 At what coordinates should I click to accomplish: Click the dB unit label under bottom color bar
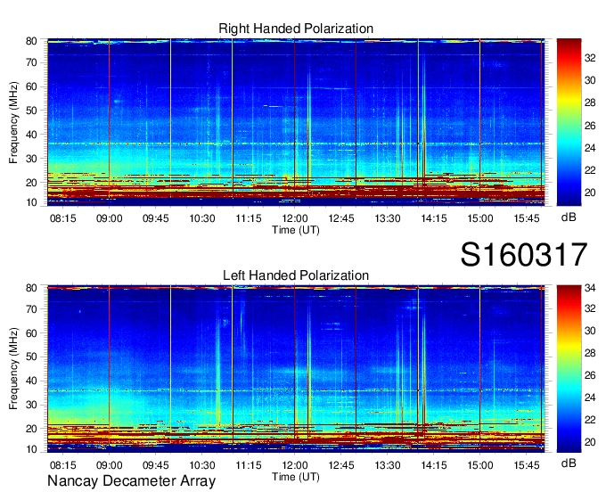tap(569, 463)
